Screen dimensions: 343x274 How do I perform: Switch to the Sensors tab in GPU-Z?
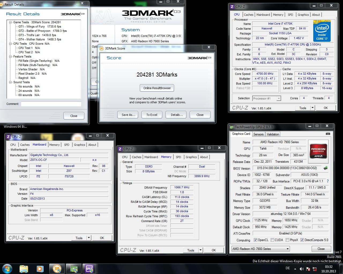tap(258, 134)
